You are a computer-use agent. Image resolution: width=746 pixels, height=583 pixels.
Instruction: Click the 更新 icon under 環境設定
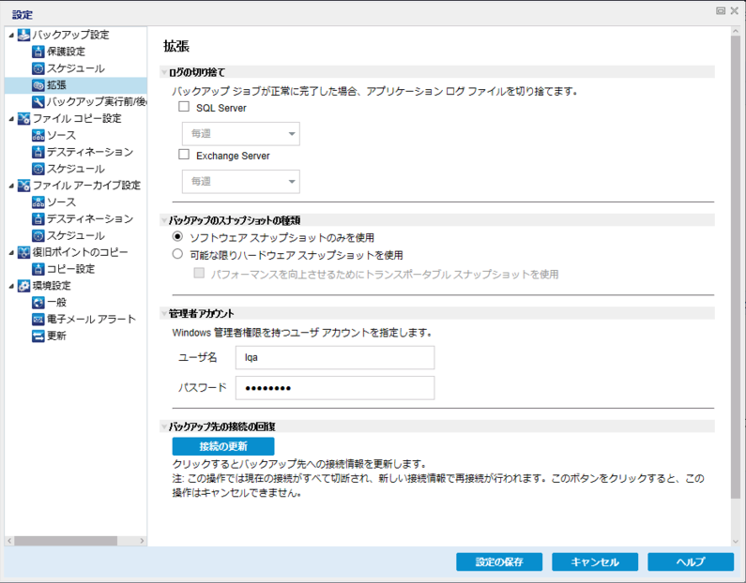tap(38, 336)
